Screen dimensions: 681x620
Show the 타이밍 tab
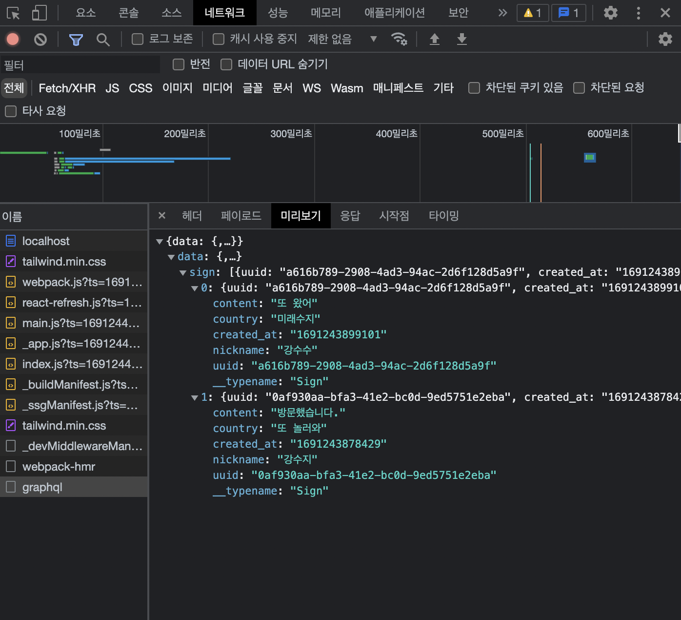(444, 216)
